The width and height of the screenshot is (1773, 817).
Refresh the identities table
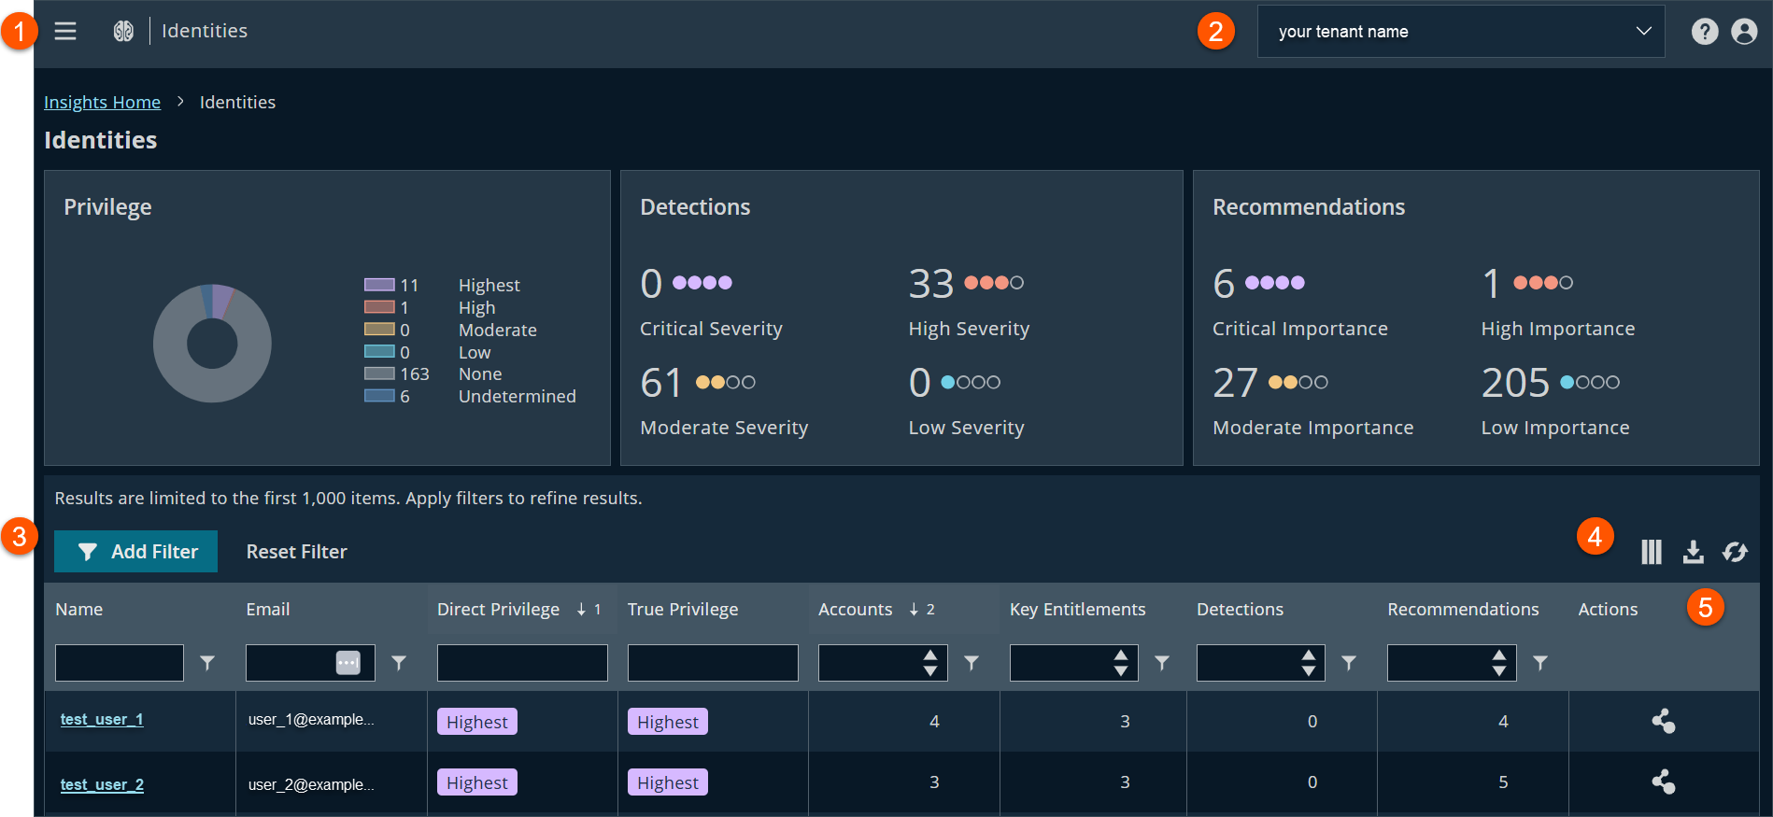pyautogui.click(x=1736, y=552)
